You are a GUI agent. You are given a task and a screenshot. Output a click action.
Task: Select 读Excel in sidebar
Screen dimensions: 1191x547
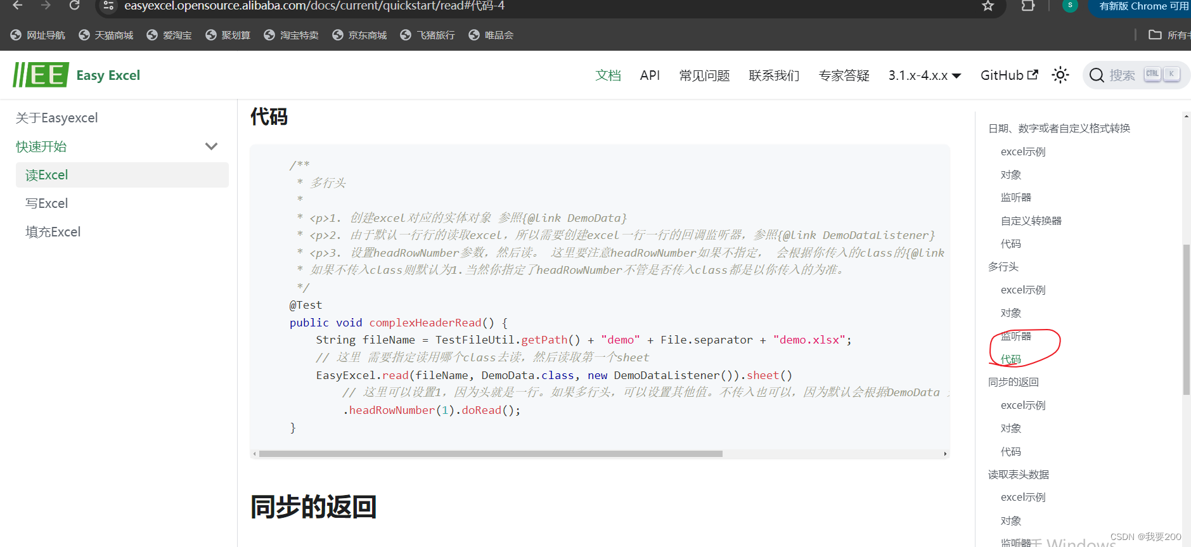(x=122, y=175)
